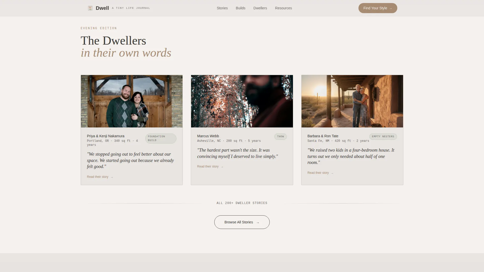Click the 'The hardest part wasn't the size' quote

[237, 153]
